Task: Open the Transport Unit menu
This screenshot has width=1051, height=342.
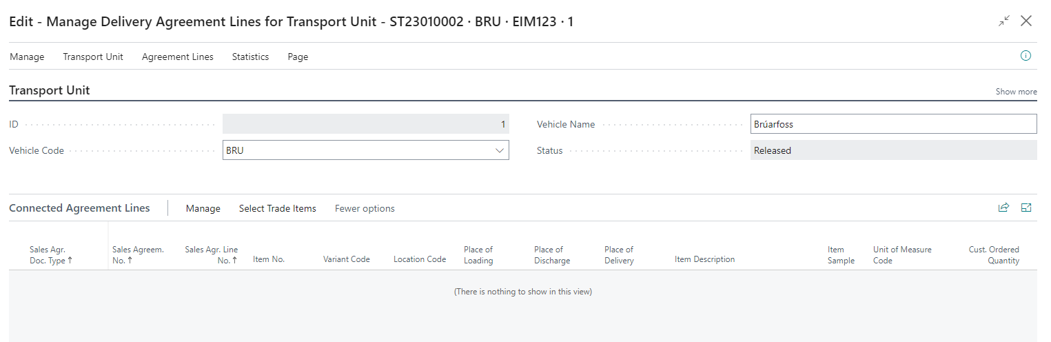Action: pos(93,57)
